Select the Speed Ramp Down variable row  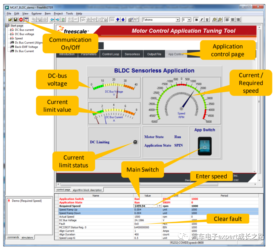[x=156, y=213]
